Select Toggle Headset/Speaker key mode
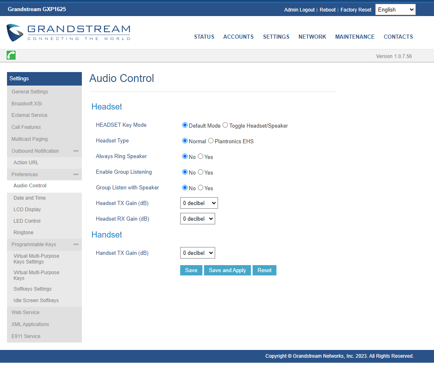The width and height of the screenshot is (434, 366). [225, 125]
